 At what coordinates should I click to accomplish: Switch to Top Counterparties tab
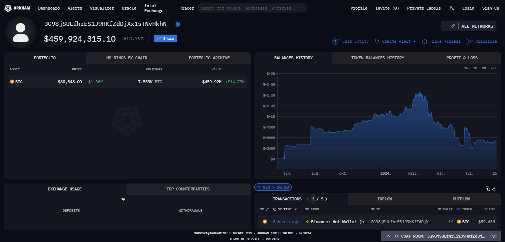(x=188, y=189)
